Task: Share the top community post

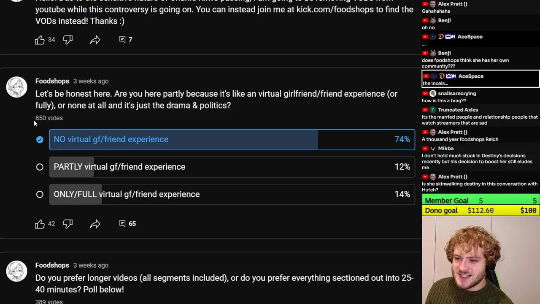Action: (x=95, y=40)
